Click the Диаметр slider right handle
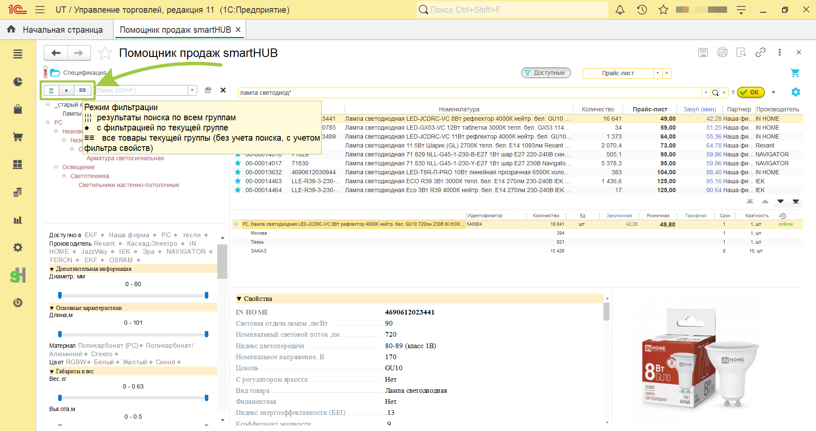Screen dimensions: 816x431 [207, 295]
